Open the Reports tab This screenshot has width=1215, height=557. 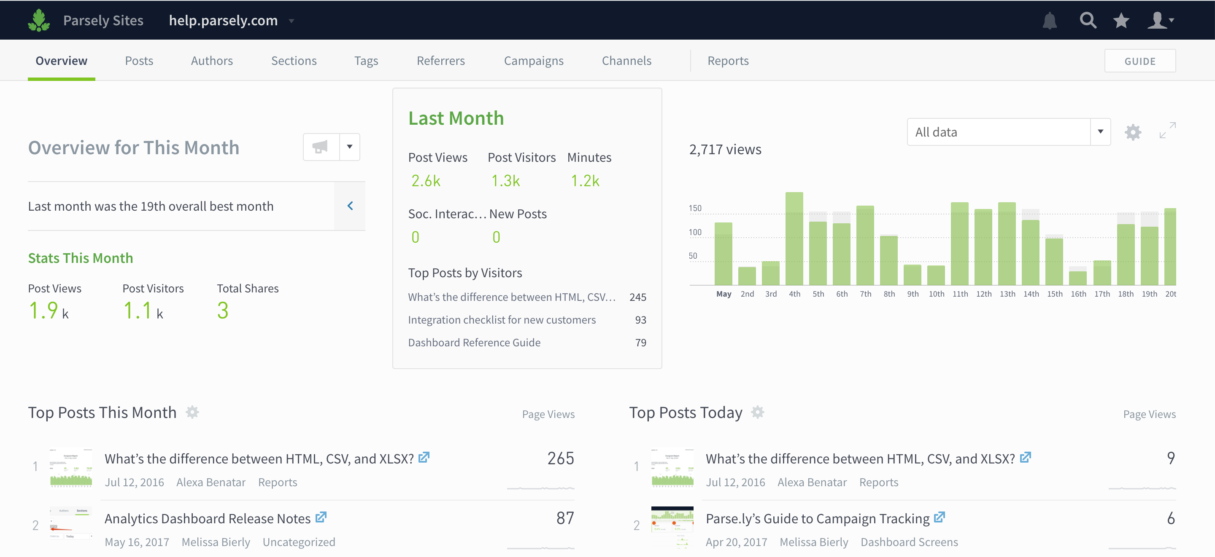coord(728,61)
